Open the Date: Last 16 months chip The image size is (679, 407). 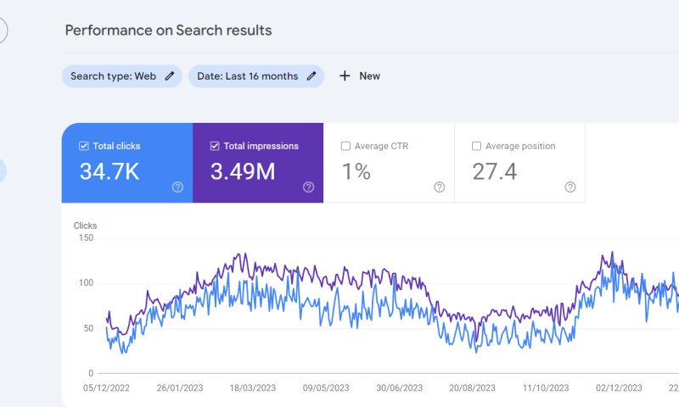click(x=247, y=76)
